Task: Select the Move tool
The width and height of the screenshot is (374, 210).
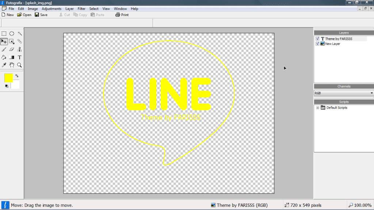Action: [x=4, y=42]
